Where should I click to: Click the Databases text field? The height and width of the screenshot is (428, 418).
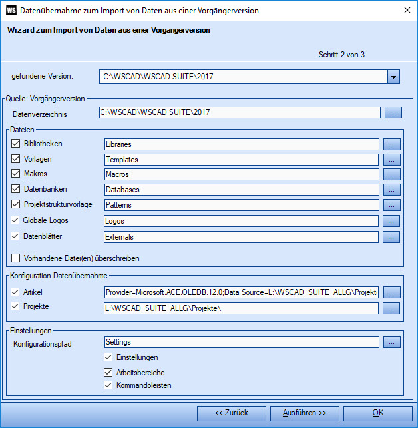[242, 190]
